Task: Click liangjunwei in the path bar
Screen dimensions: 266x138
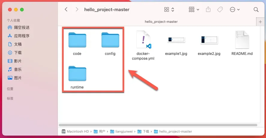Action: click(x=123, y=131)
